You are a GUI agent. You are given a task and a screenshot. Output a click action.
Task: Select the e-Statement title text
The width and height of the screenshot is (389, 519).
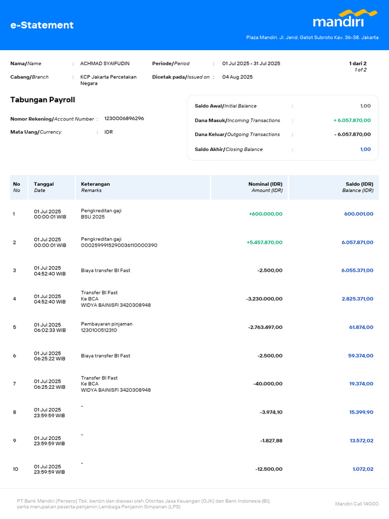coord(42,25)
